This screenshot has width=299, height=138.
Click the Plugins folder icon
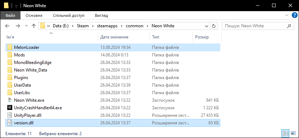click(x=10, y=78)
